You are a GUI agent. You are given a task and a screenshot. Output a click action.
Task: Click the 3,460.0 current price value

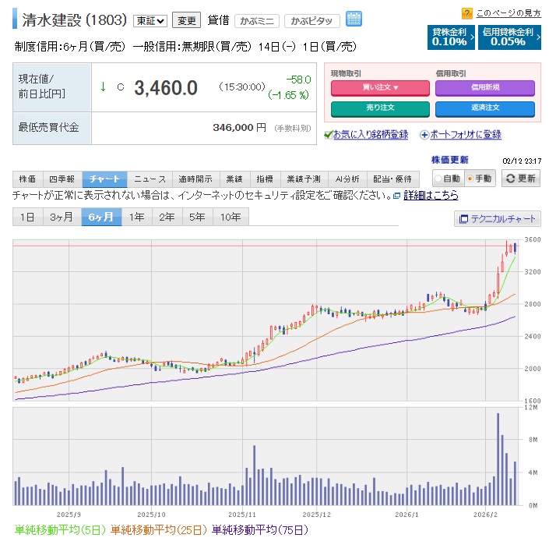[166, 88]
